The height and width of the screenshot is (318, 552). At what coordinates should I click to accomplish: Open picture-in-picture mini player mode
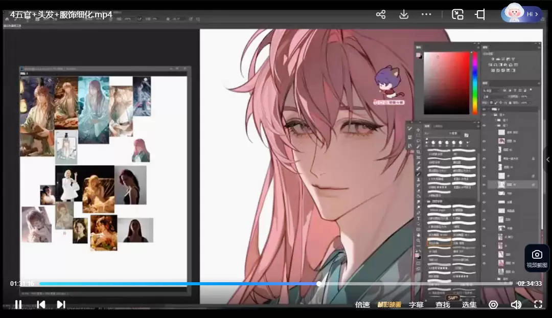(x=457, y=14)
